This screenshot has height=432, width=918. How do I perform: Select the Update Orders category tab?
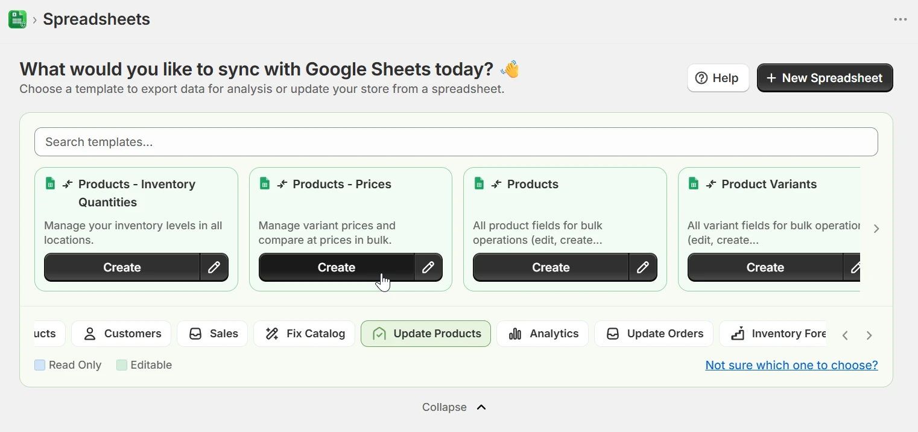click(654, 334)
